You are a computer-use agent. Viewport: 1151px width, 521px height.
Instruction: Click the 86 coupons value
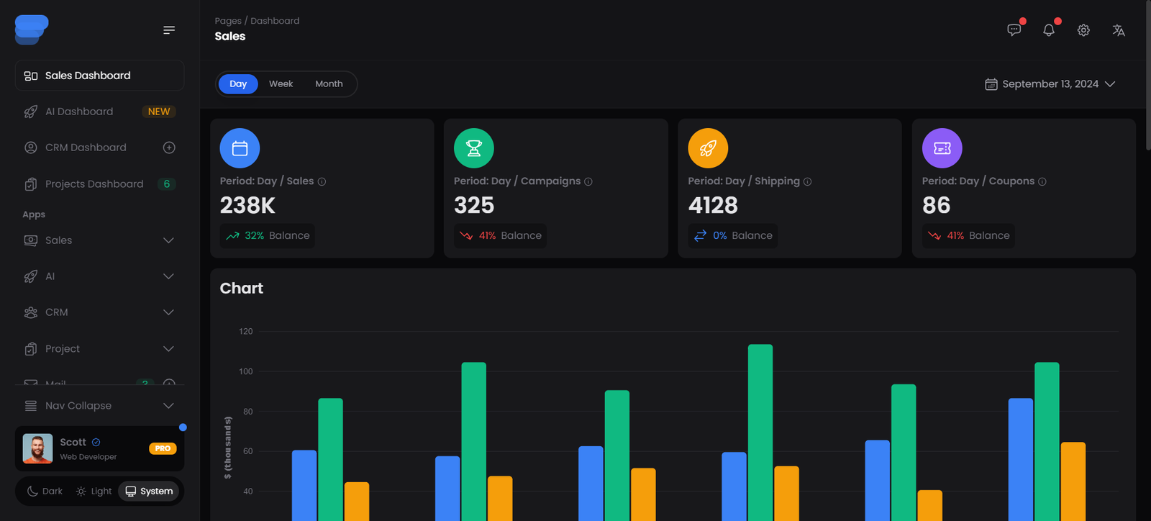[936, 206]
